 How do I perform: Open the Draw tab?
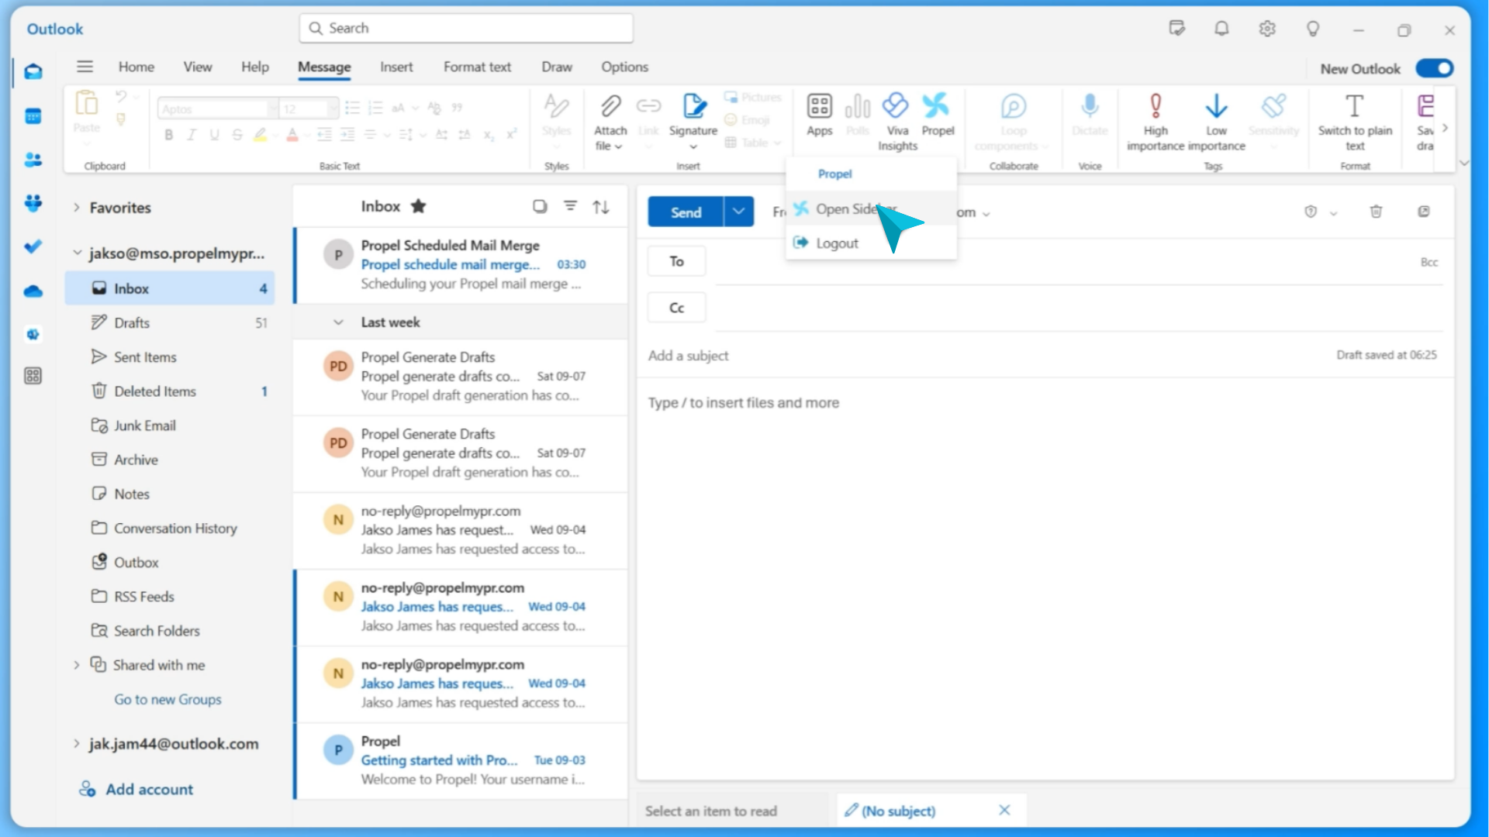[557, 67]
